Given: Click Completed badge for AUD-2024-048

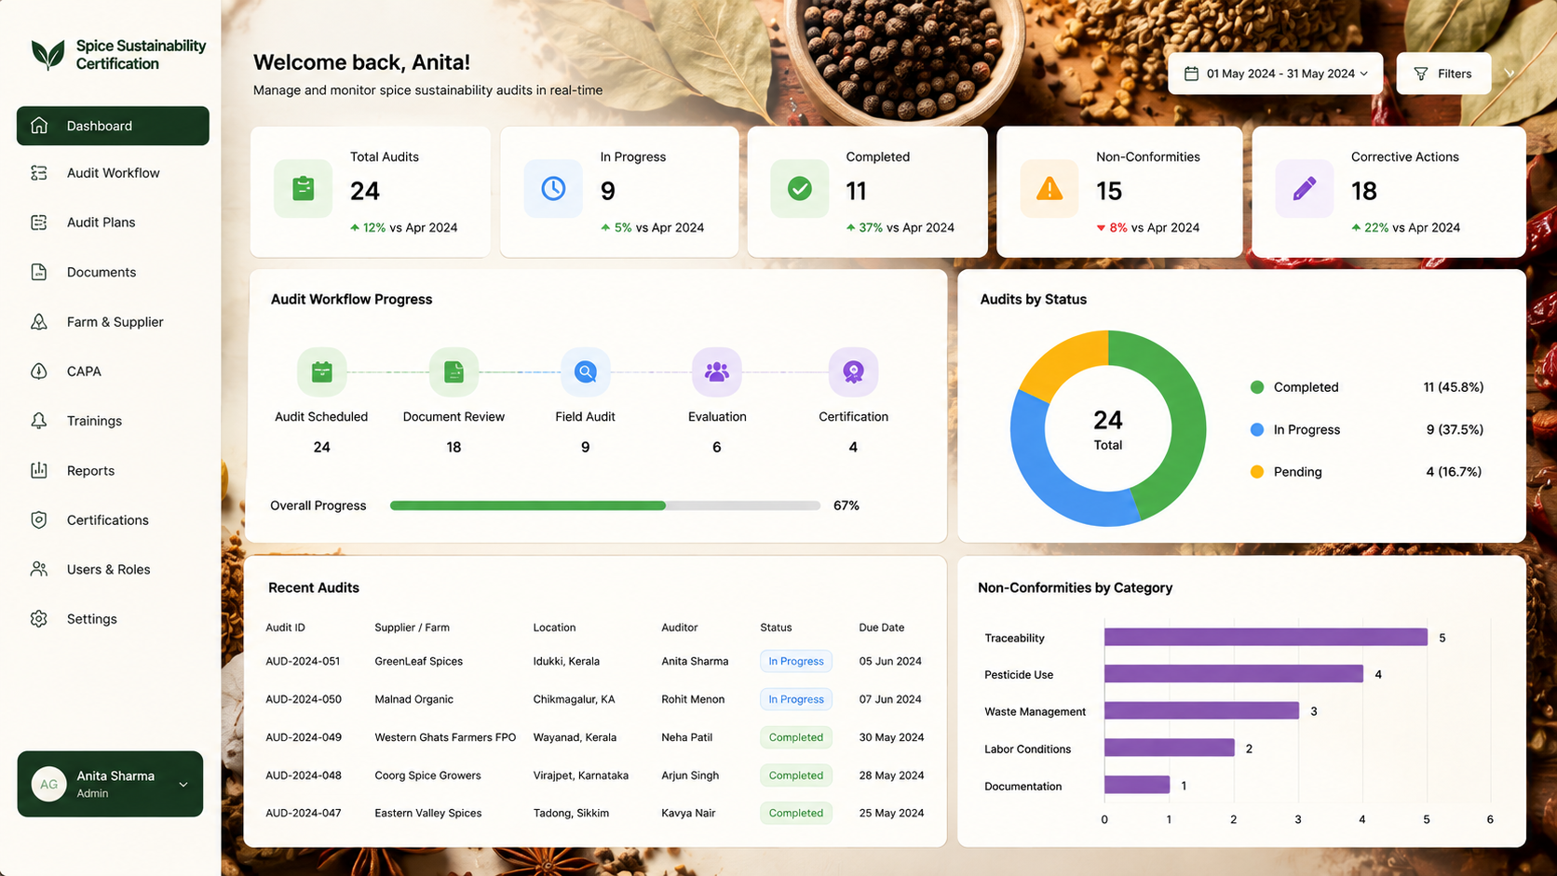Looking at the screenshot, I should click(x=796, y=775).
